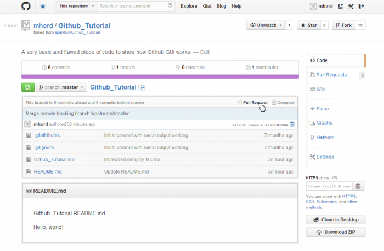Click Gist in top navigation

(x=207, y=6)
